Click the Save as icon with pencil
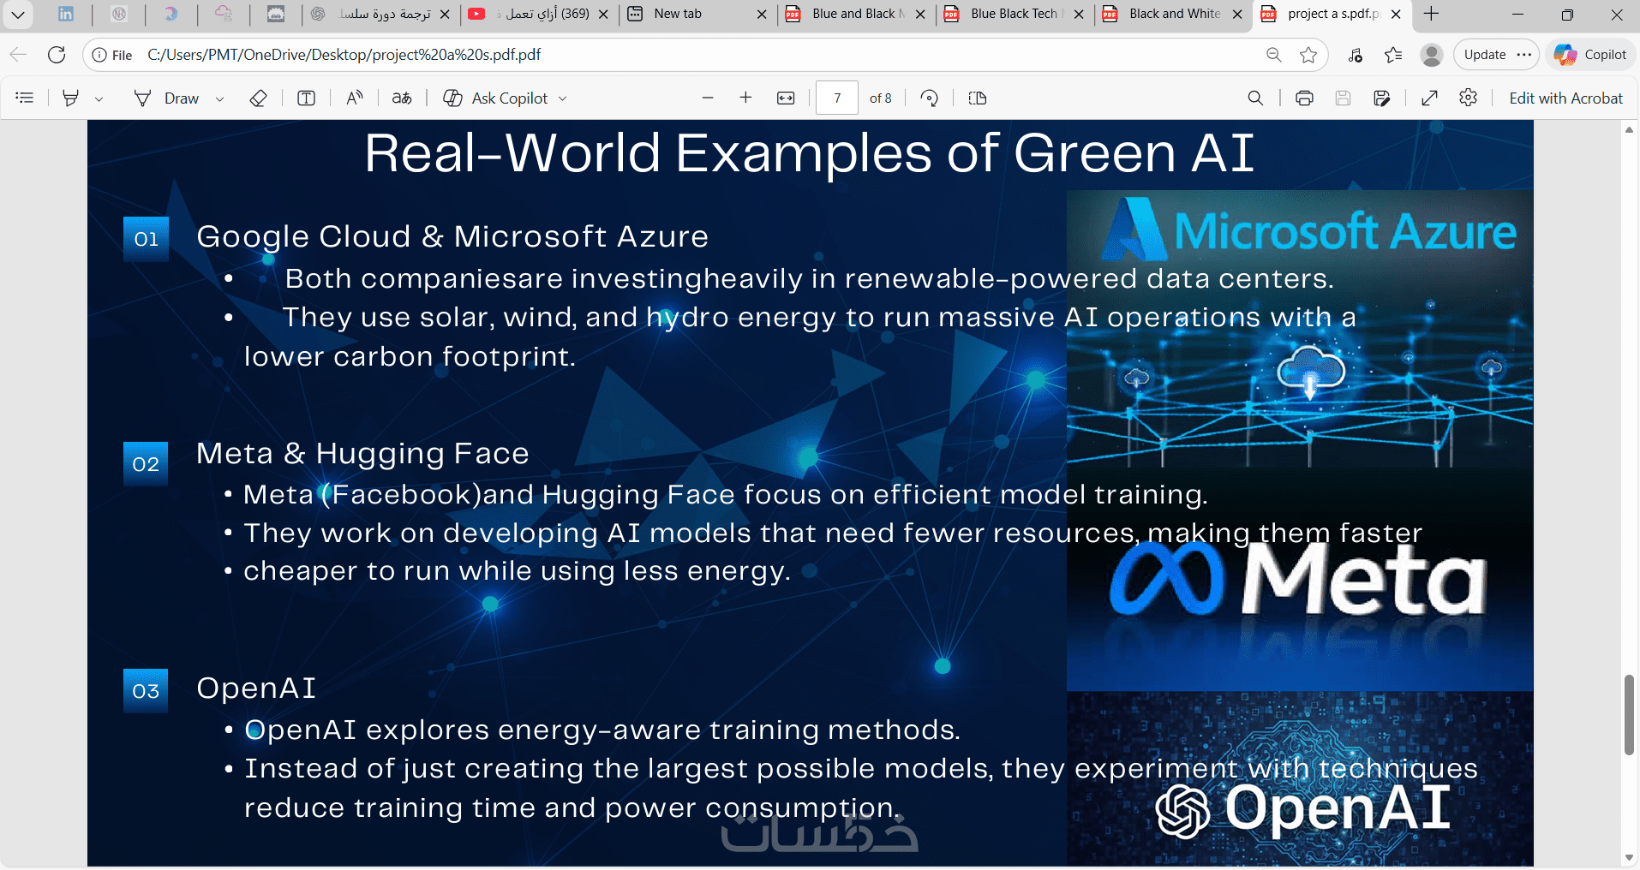This screenshot has width=1640, height=870. [1381, 98]
